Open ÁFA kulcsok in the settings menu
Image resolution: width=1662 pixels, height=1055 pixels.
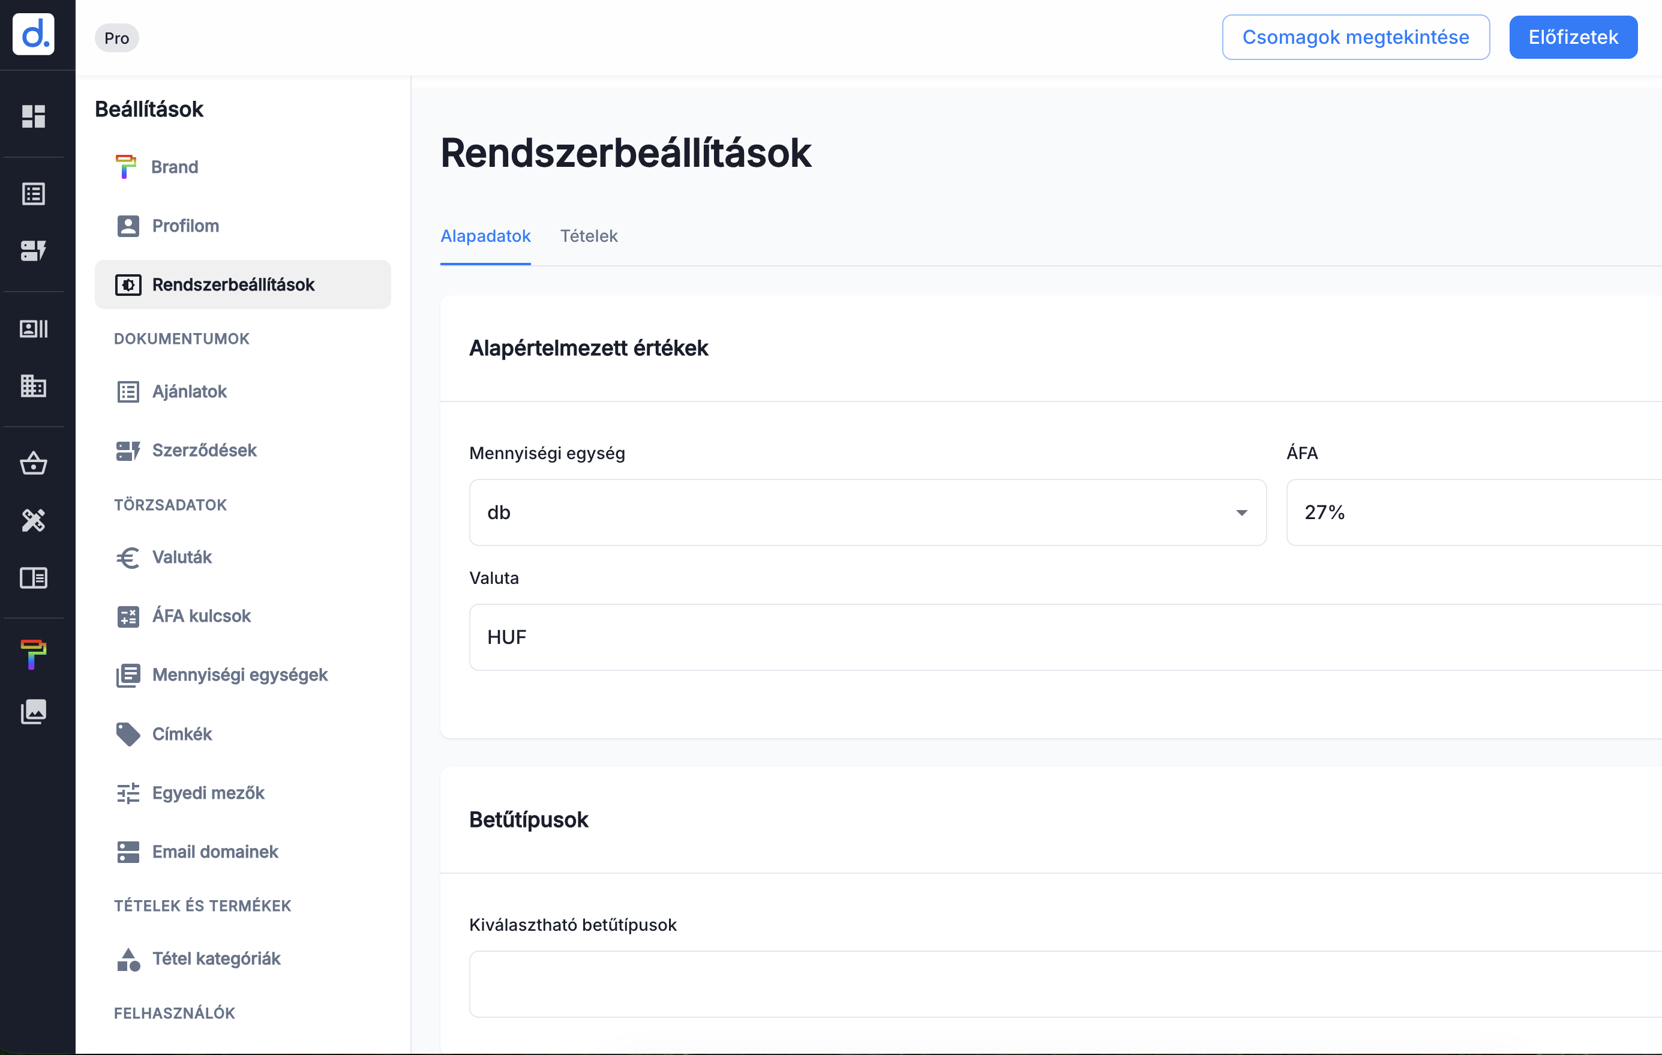[201, 616]
